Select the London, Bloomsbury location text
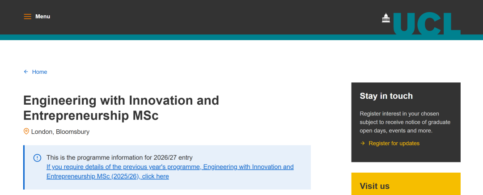This screenshot has height=195, width=483. click(x=60, y=132)
